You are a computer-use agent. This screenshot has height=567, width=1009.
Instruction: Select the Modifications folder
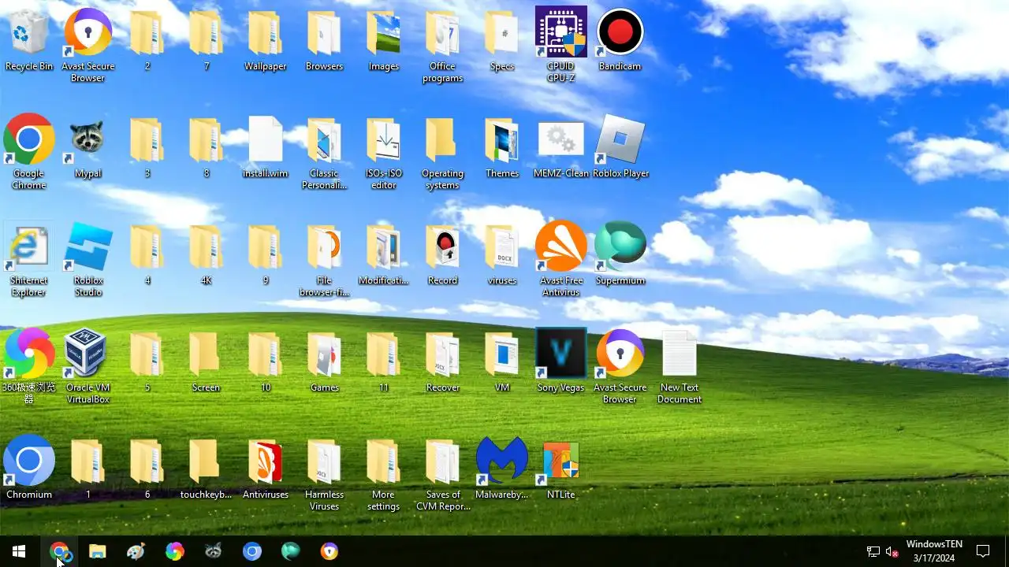pyautogui.click(x=384, y=254)
